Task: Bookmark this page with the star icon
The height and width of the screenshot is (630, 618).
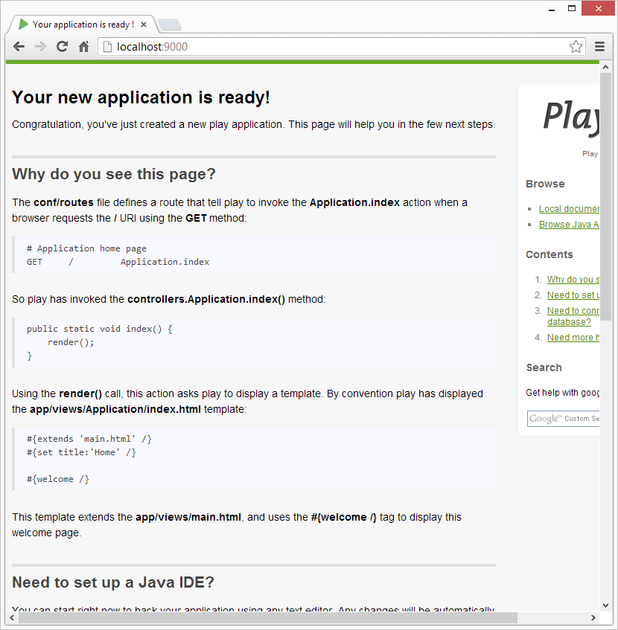Action: point(576,47)
